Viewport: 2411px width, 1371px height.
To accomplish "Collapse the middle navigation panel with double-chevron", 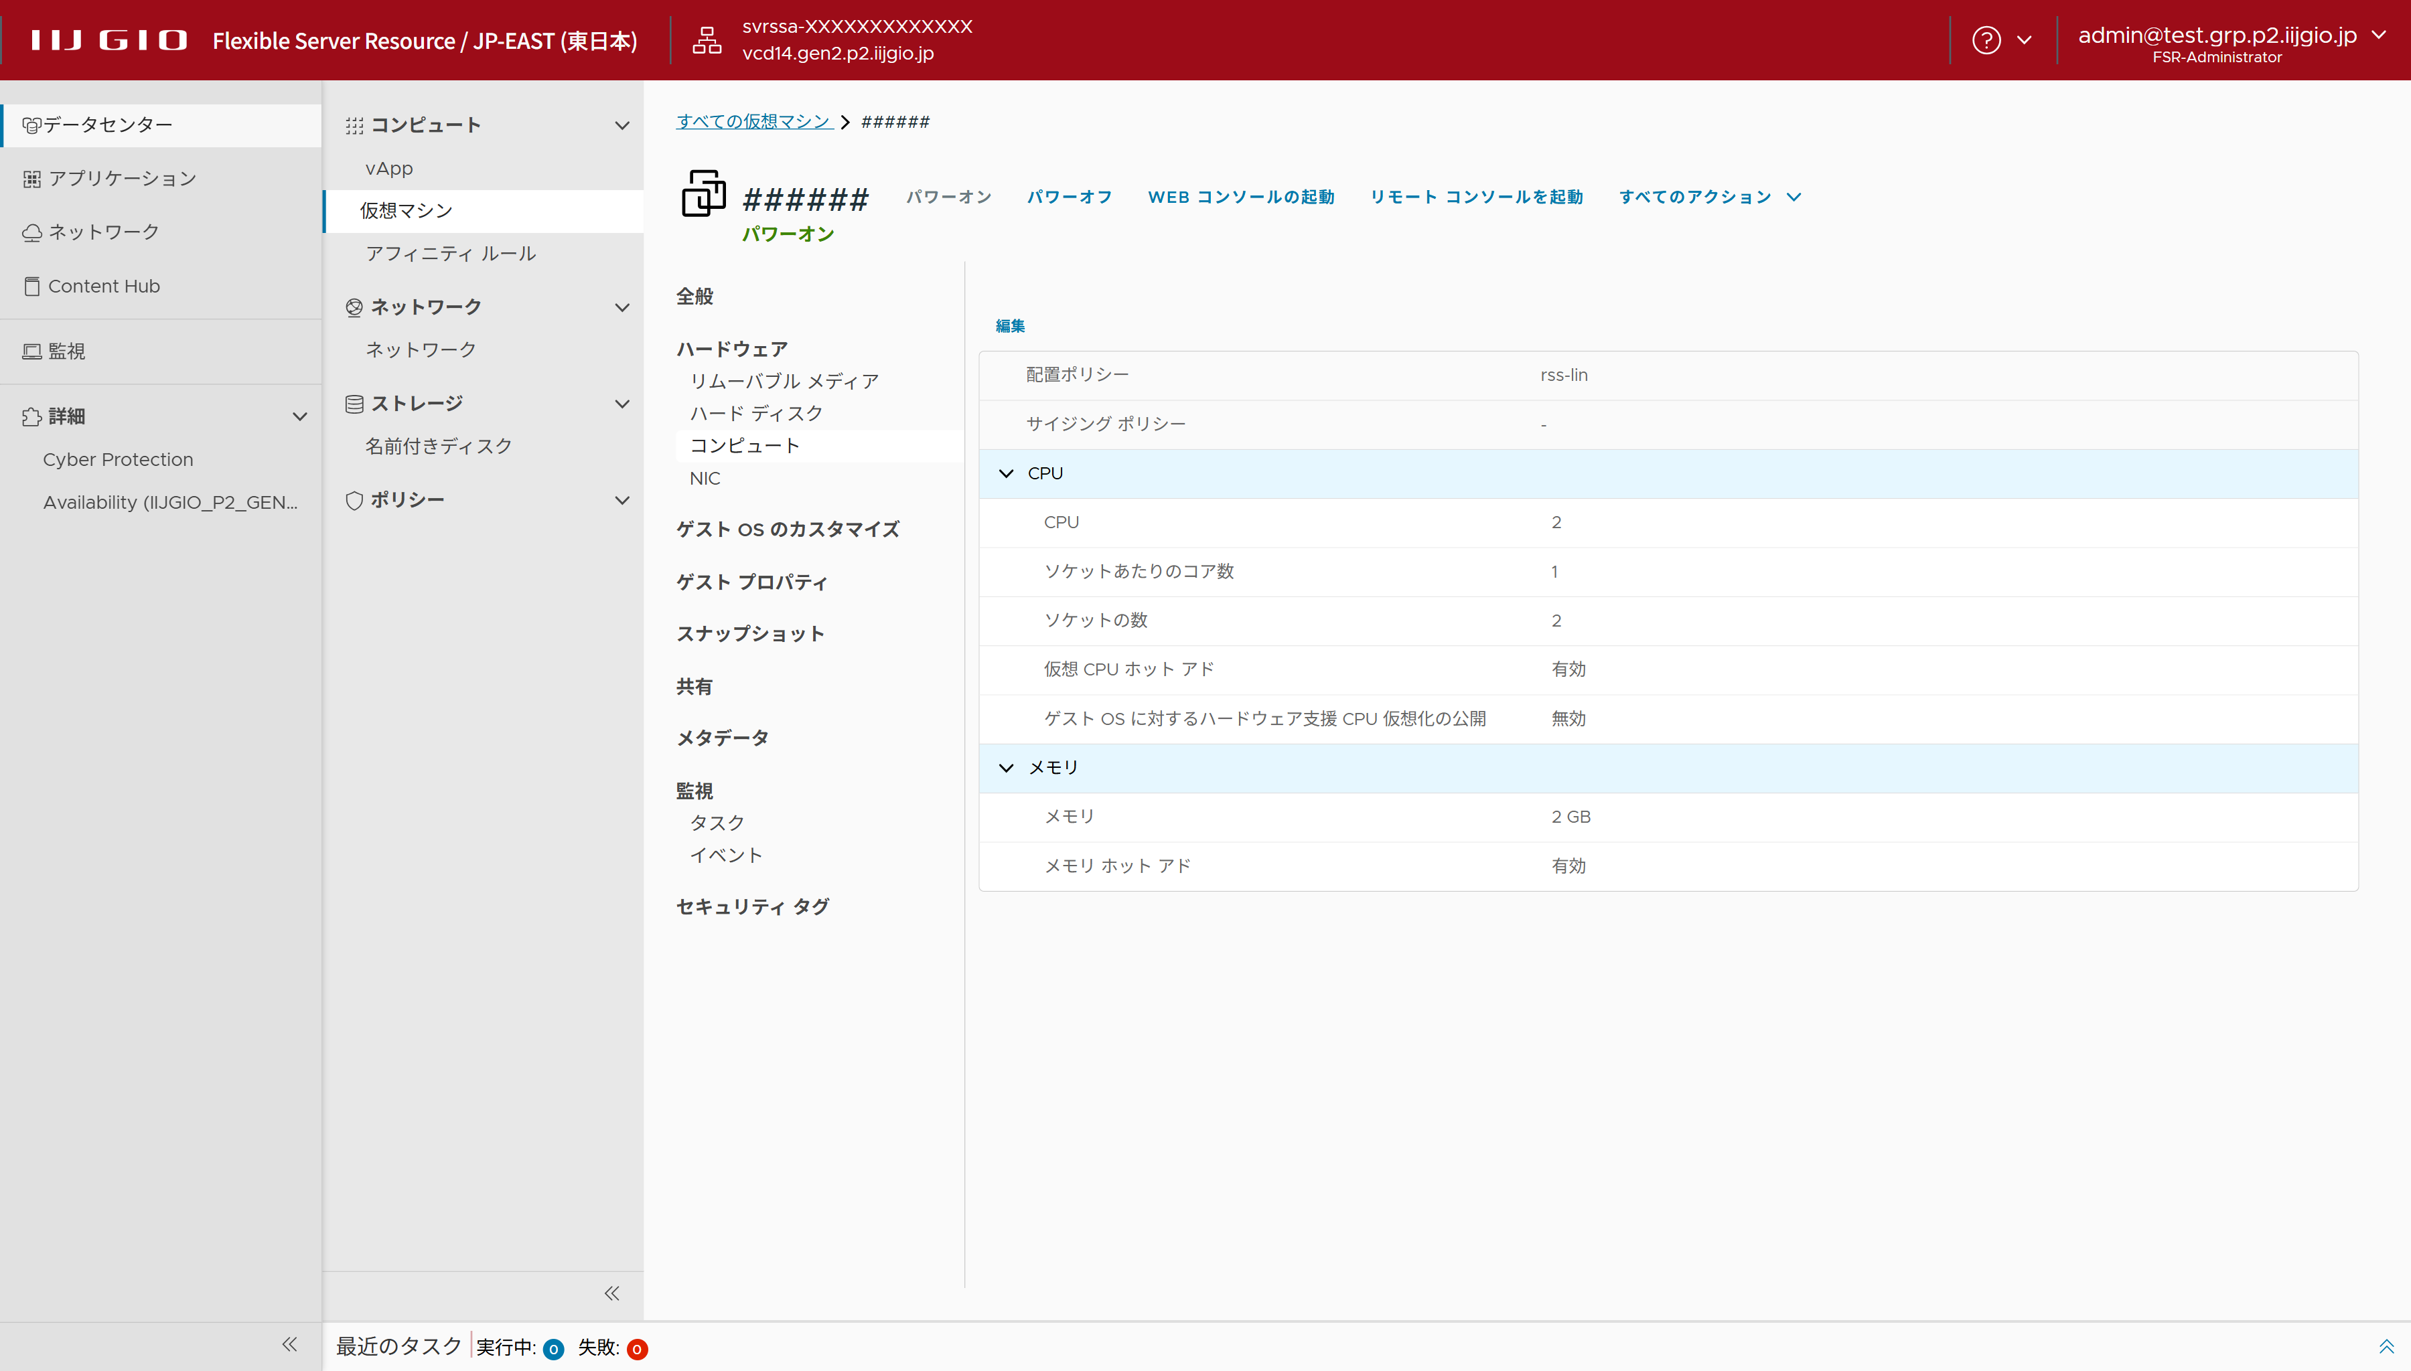I will pyautogui.click(x=612, y=1293).
